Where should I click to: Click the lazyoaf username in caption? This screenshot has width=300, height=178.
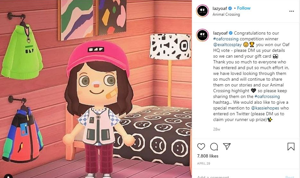(220, 33)
